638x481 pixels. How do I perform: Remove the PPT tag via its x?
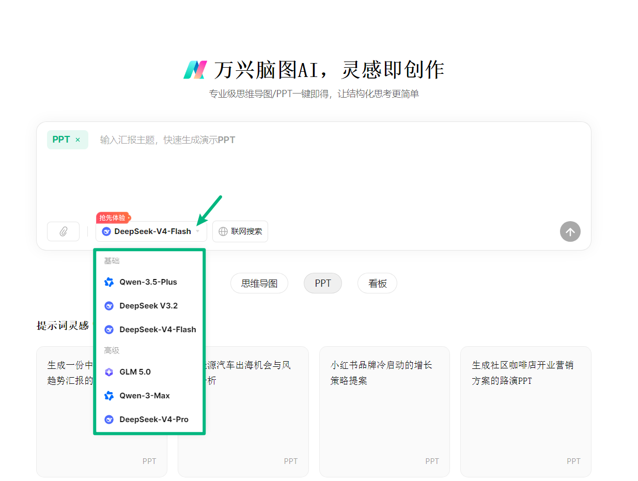click(77, 140)
